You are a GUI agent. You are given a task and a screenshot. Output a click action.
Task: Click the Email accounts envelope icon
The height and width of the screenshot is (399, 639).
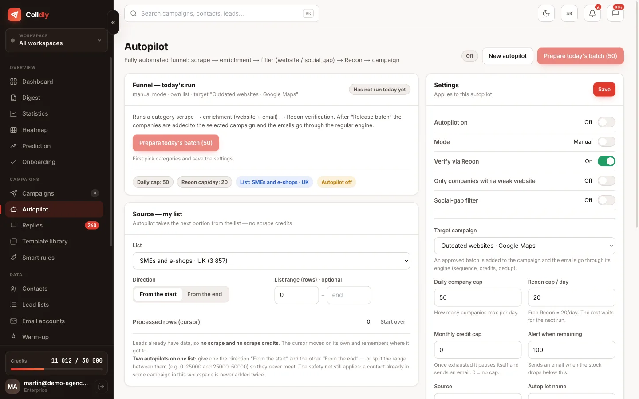click(13, 321)
